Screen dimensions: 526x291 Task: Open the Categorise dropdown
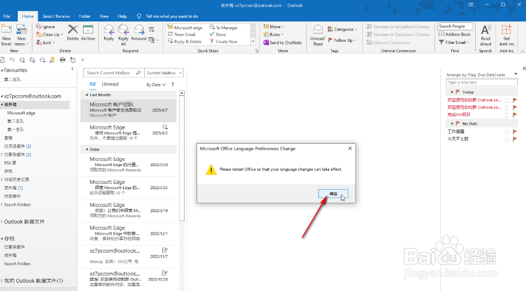pos(342,29)
